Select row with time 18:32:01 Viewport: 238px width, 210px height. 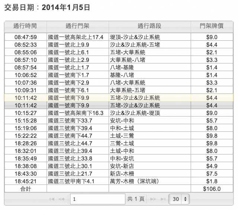[119, 151]
